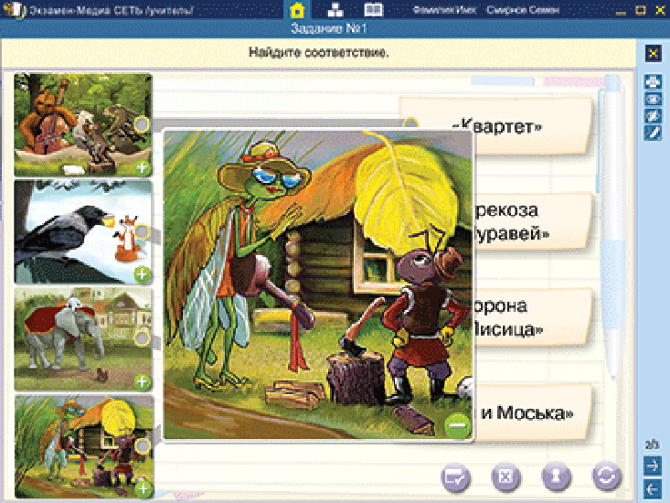Click the print icon in right sidebar
Screen dimensions: 670x503
pyautogui.click(x=653, y=81)
